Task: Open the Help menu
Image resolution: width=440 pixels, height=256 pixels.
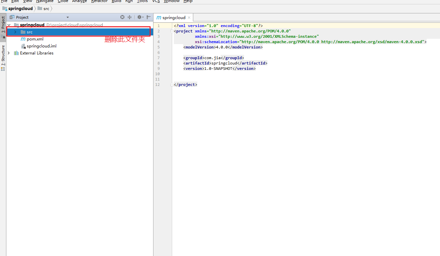Action: 188,1
